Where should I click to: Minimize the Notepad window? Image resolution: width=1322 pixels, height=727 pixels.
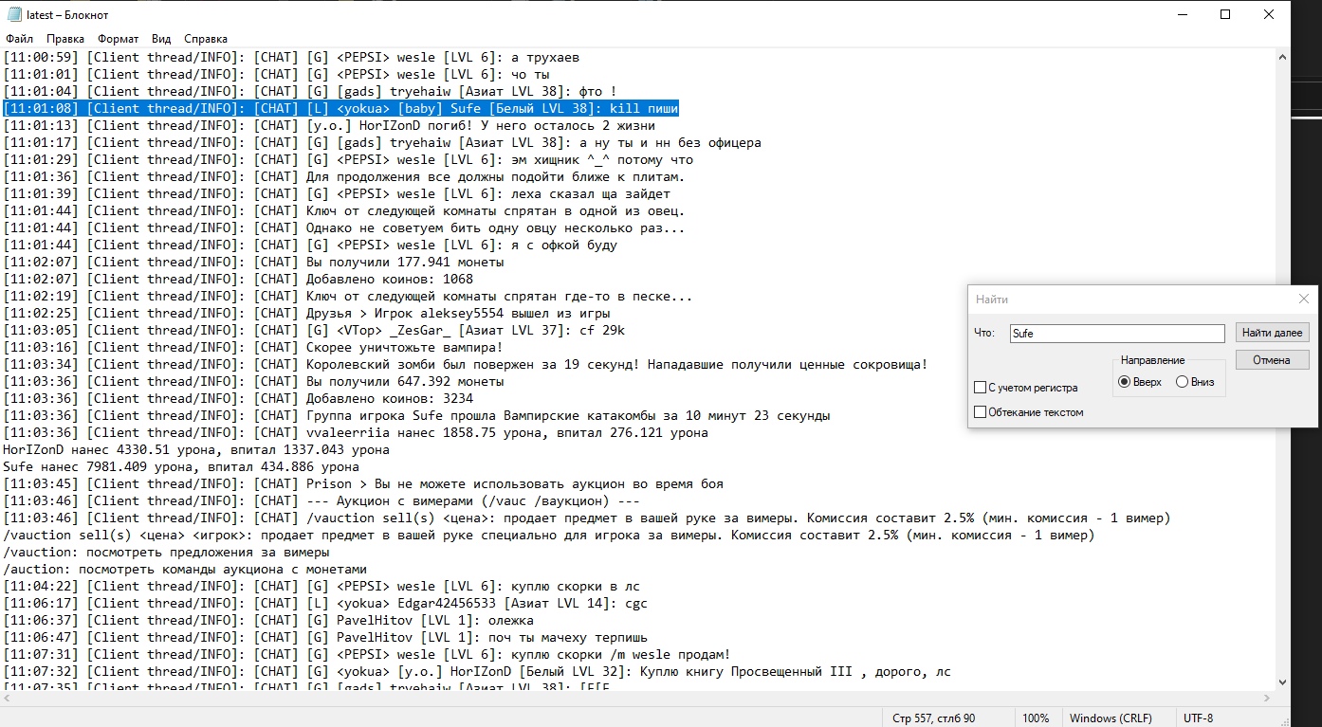click(x=1182, y=15)
